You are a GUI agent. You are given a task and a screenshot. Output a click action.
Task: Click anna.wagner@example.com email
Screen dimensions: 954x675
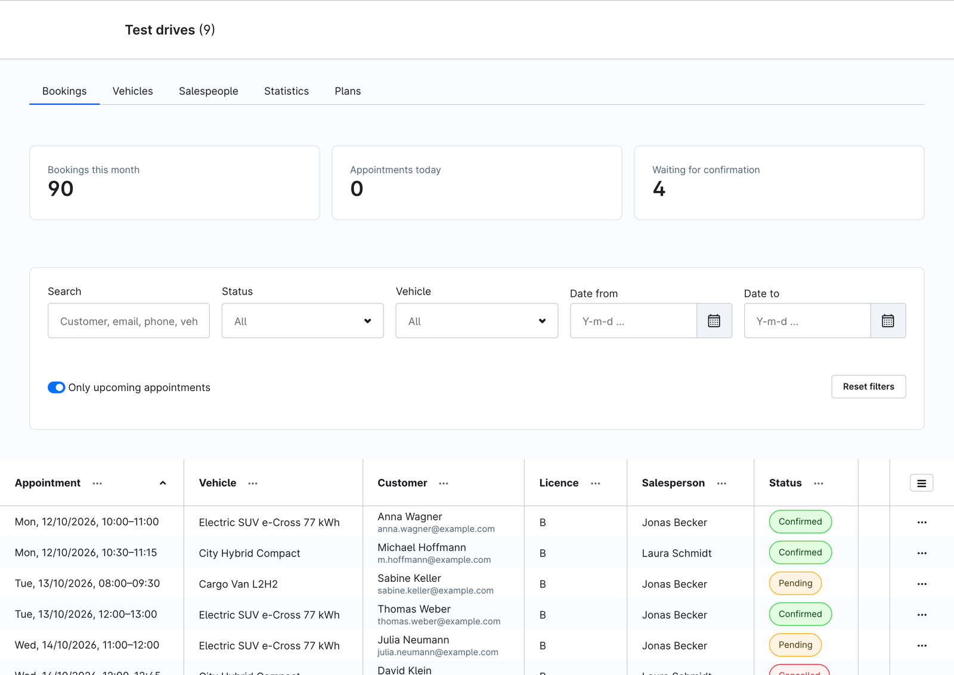[436, 529]
